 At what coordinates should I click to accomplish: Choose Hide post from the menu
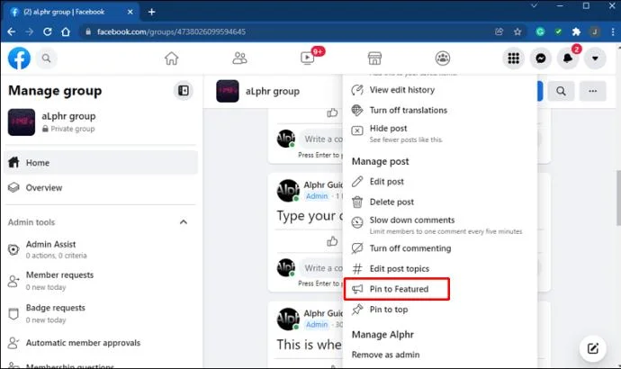pyautogui.click(x=439, y=133)
